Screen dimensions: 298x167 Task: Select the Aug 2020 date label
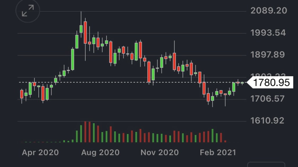(101, 152)
